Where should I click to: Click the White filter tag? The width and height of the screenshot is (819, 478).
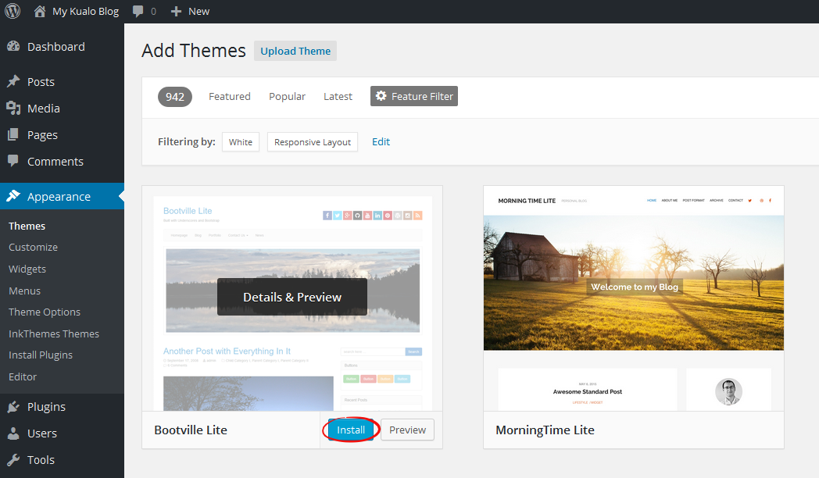tap(240, 142)
